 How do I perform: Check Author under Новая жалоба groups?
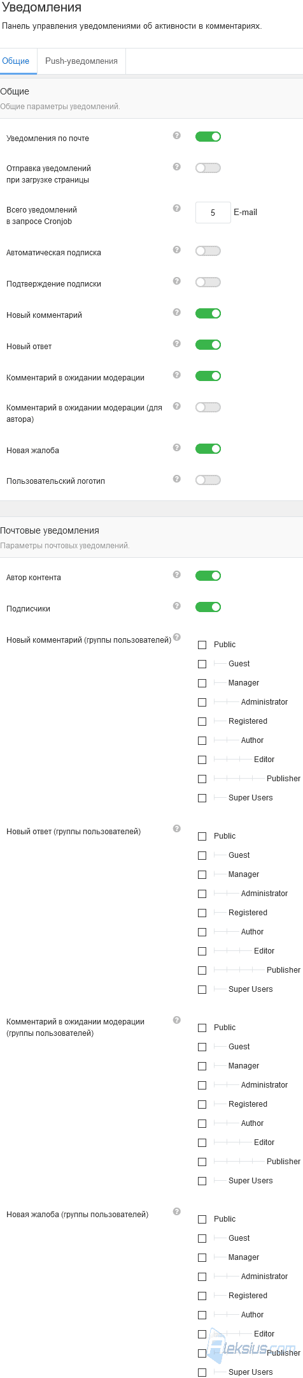coord(202,1315)
